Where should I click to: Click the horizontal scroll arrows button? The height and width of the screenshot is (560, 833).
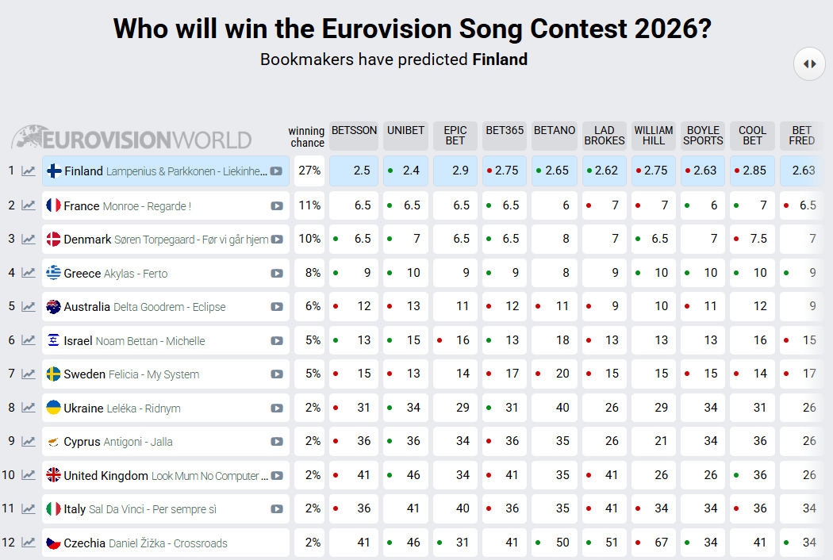809,63
